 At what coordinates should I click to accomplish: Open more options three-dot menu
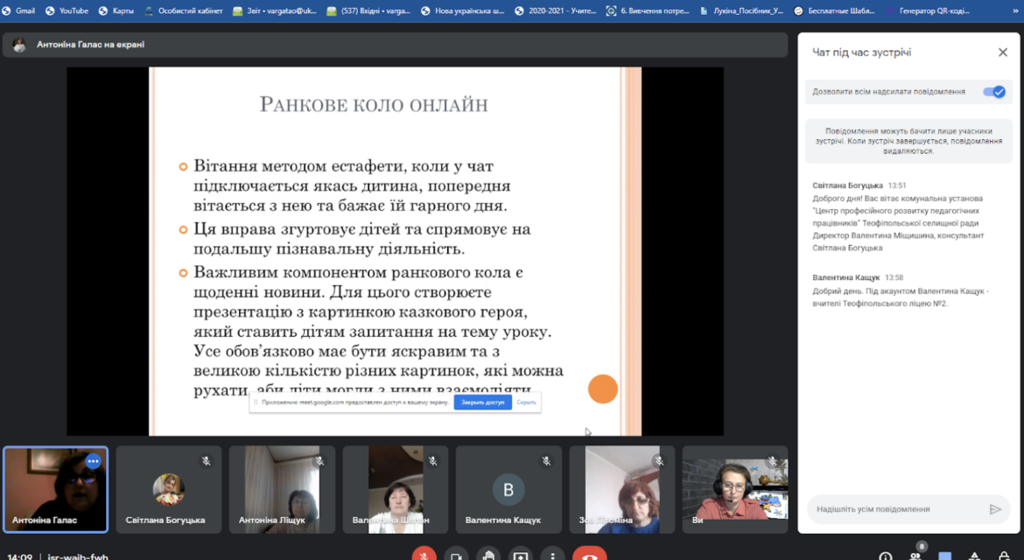552,555
